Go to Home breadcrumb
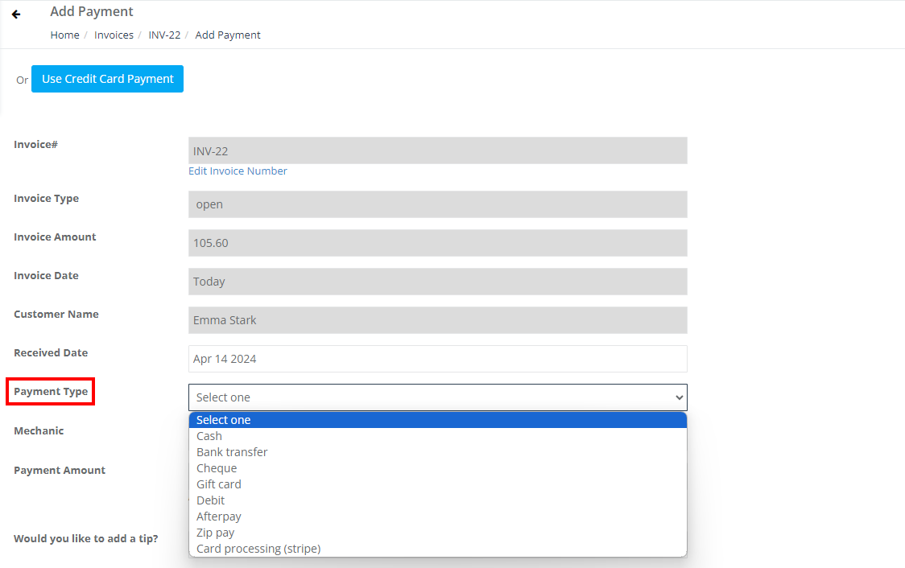 point(64,35)
